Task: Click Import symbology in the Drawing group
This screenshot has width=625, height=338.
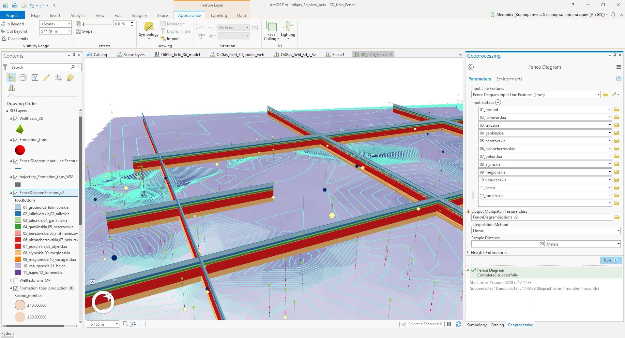Action: coord(170,39)
